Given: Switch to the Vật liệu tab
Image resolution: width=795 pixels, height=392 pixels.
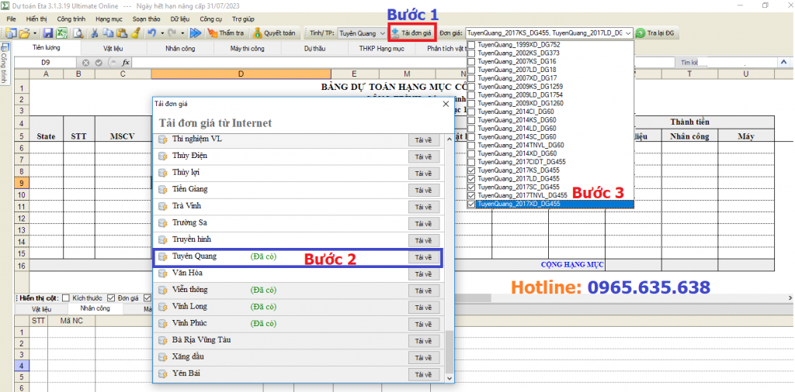Looking at the screenshot, I should coord(113,48).
